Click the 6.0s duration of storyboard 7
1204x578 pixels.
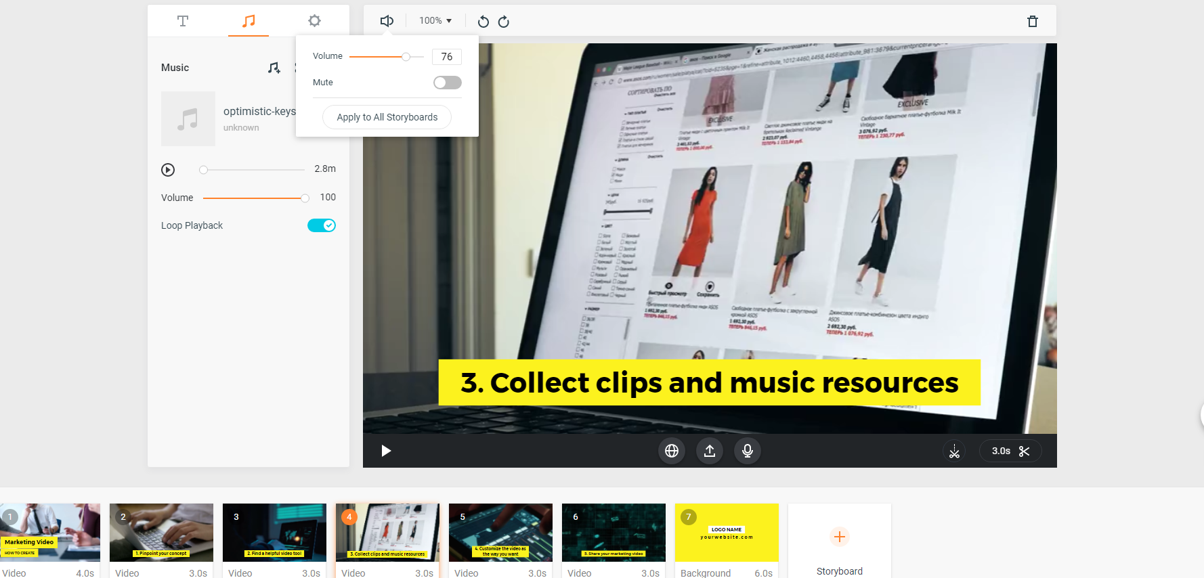[x=763, y=573]
